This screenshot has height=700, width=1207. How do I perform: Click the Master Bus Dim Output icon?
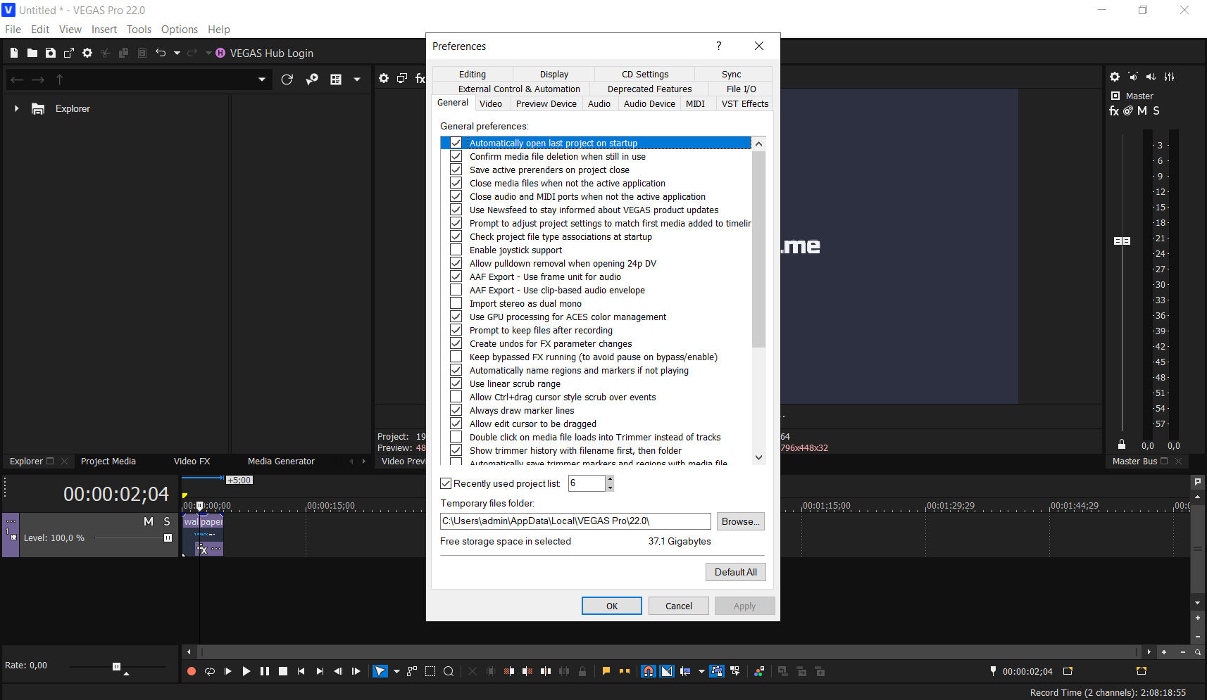click(1151, 77)
